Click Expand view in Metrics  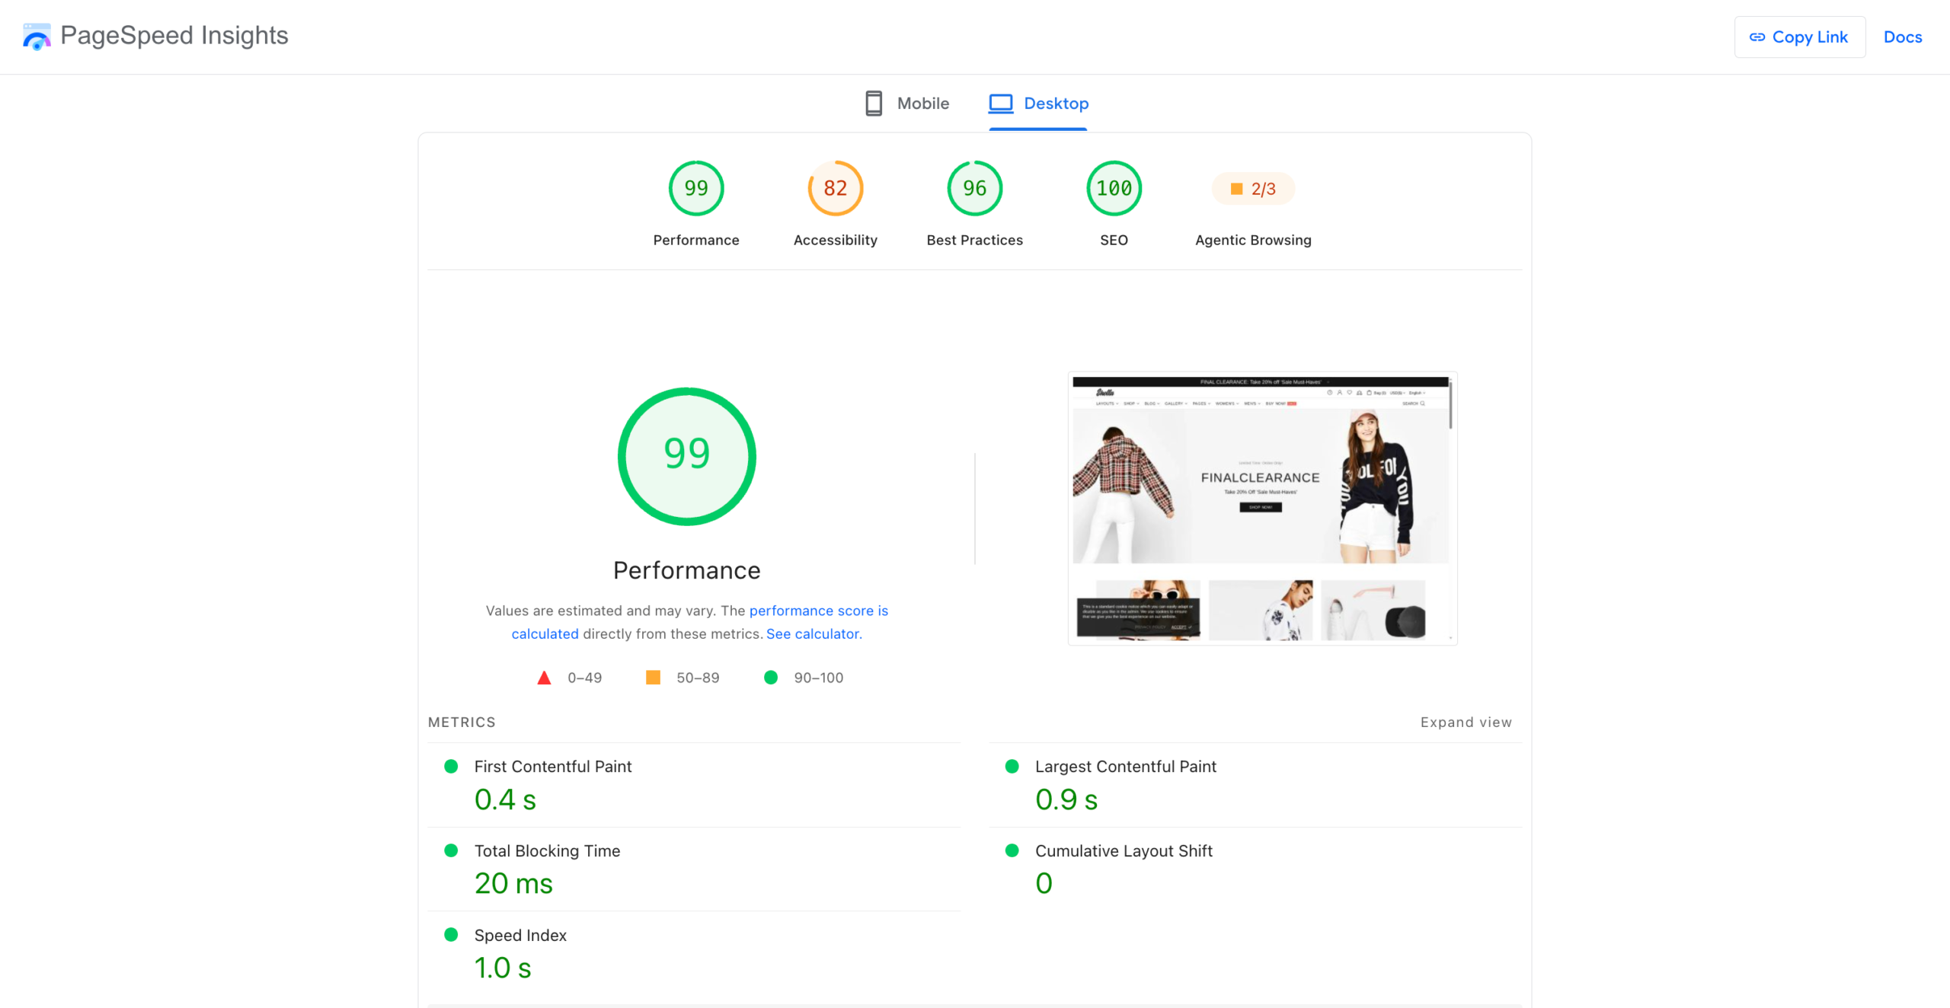tap(1466, 722)
